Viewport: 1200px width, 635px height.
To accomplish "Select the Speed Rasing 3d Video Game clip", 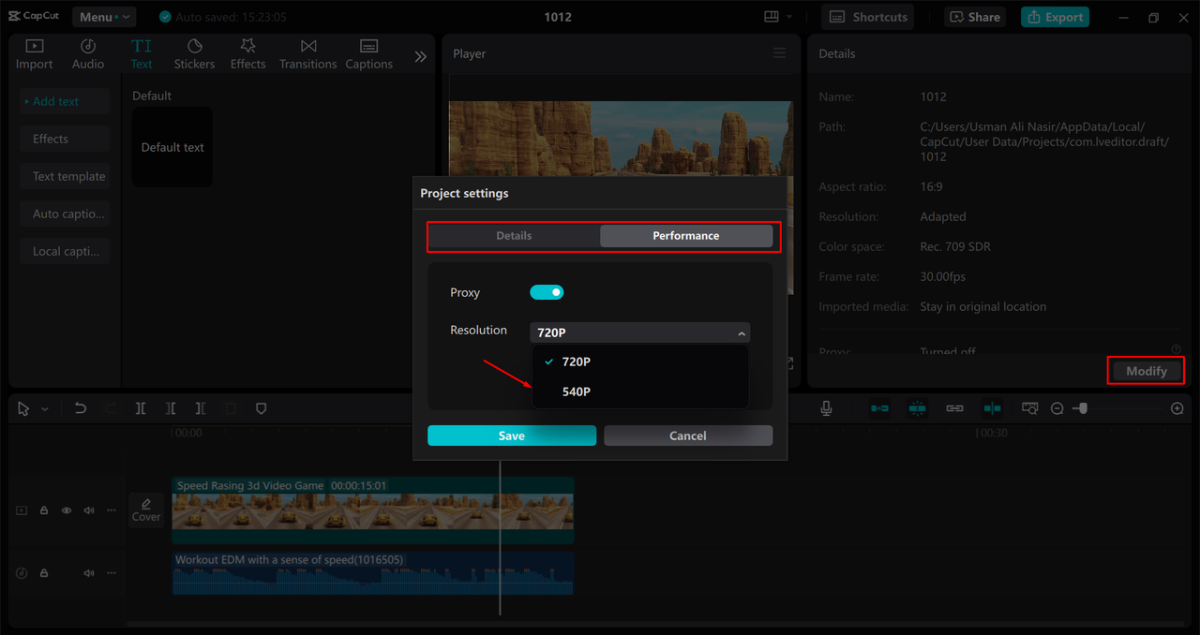I will tap(372, 510).
